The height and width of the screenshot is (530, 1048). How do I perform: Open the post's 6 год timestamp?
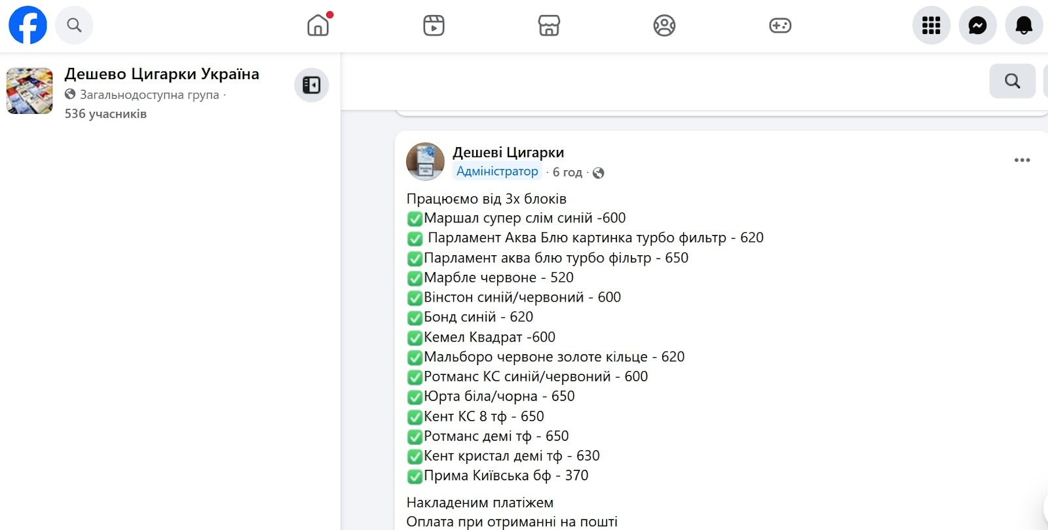click(x=567, y=172)
